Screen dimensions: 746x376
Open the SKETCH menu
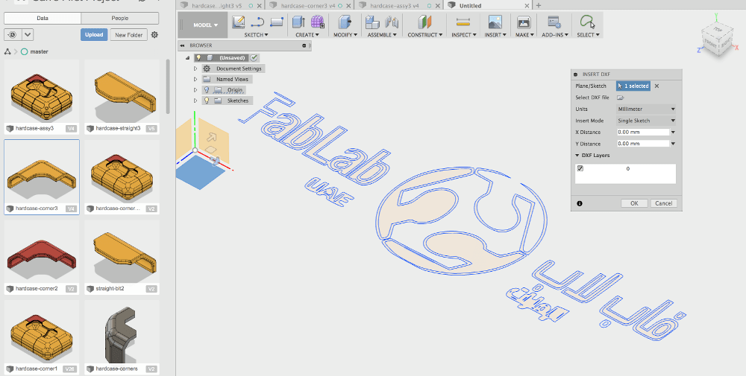click(256, 35)
